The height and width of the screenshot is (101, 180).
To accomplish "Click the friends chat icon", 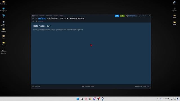I will (x=148, y=86).
